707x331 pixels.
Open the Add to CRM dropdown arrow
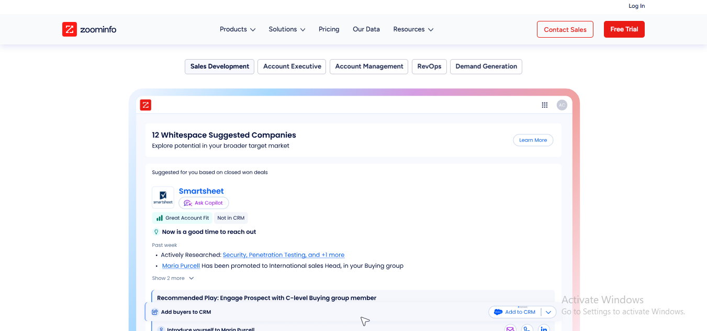(x=548, y=312)
